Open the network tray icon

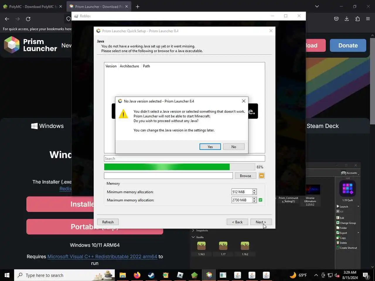[330, 275]
